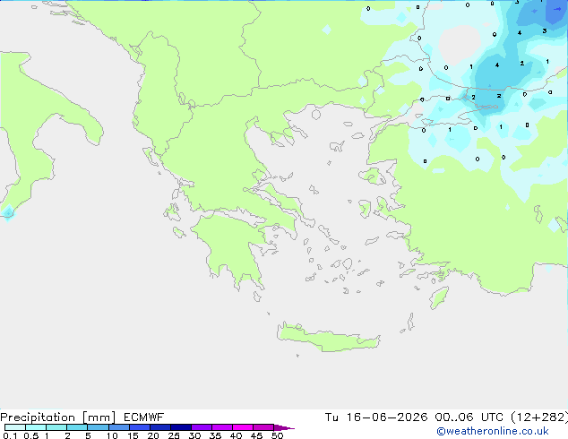Screen dimensions: 568x439
Task: Click the '10' legend value label
Action: pos(112,435)
